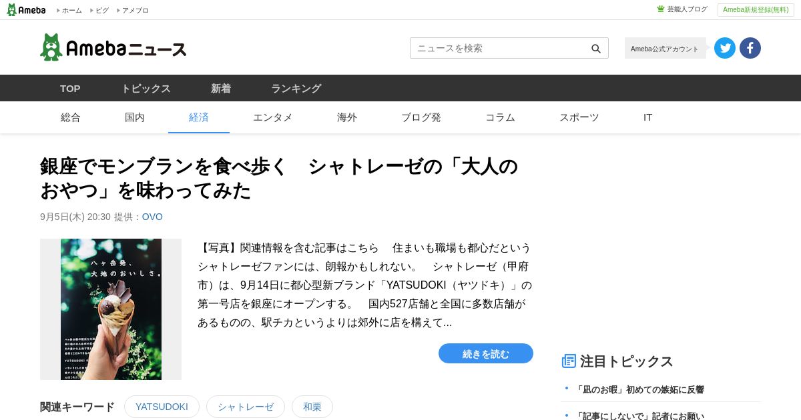The width and height of the screenshot is (801, 420).
Task: Open the official Facebook account icon
Action: pos(750,48)
